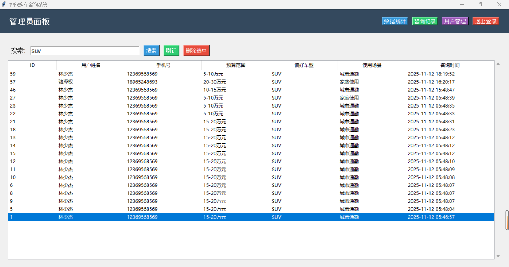
Task: Click timestamp 2025-11-12 16:20:17
Action: click(431, 82)
